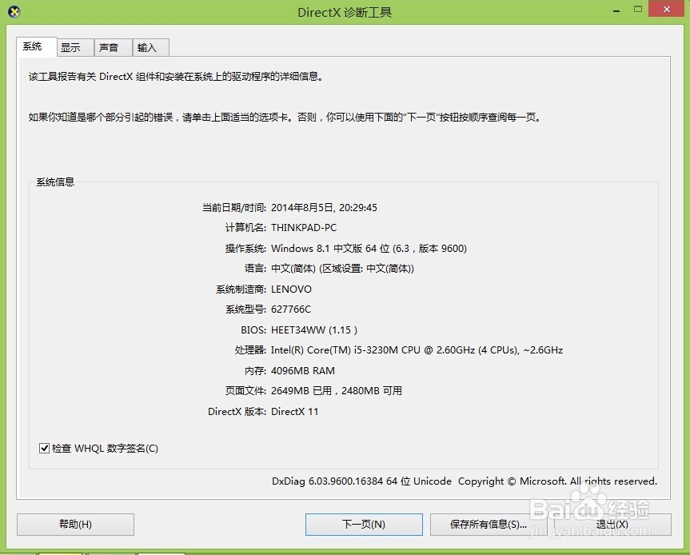Close the DirectX diagnostic window
690x555 pixels.
pyautogui.click(x=667, y=9)
